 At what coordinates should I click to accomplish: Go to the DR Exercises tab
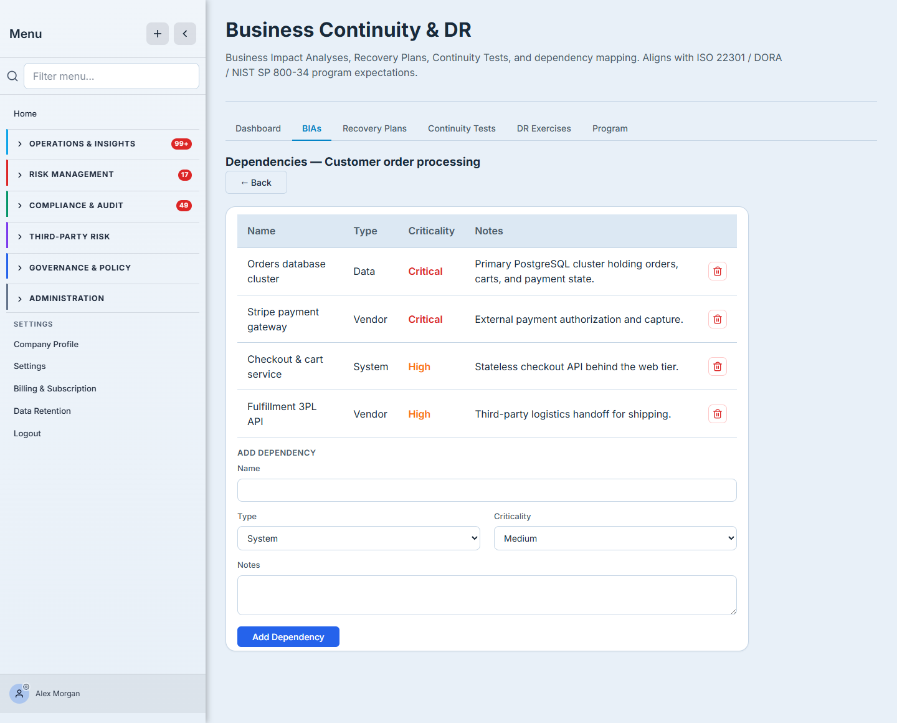[x=544, y=128]
